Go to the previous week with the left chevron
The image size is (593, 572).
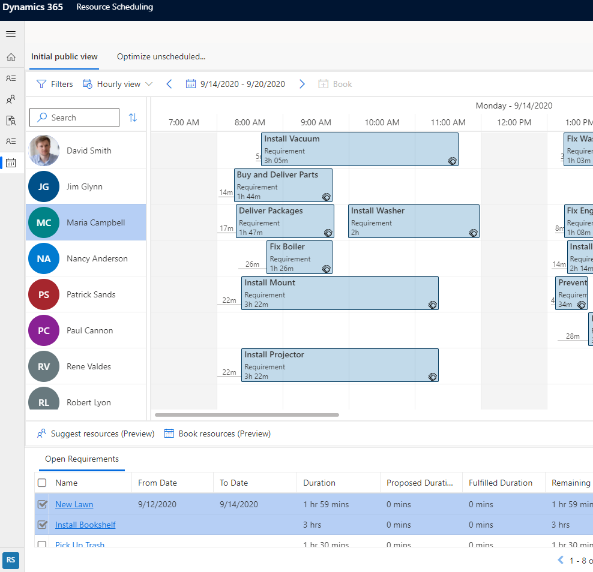169,84
